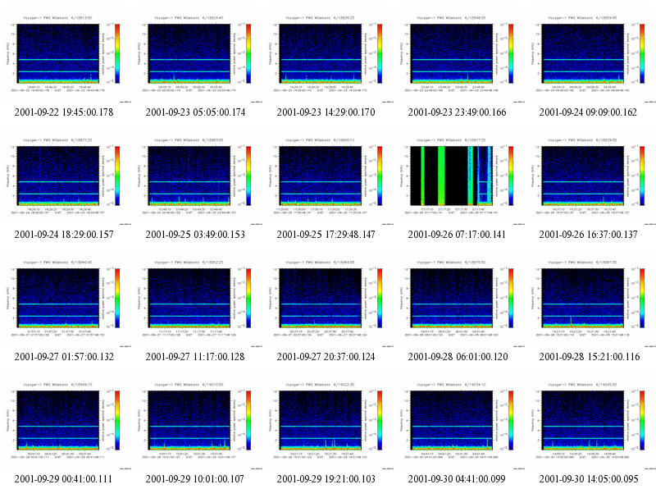
Task: Click the caption text 2001-09-23 05:05:00.174
Action: [x=195, y=112]
